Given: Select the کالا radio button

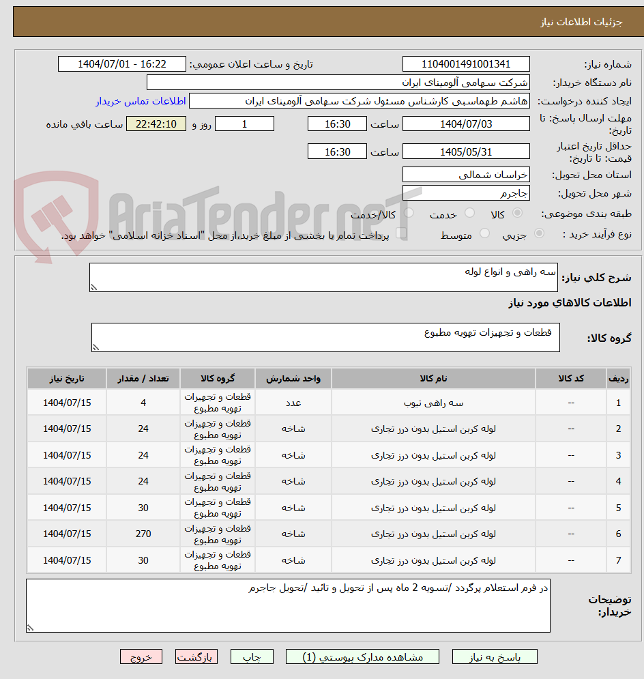Looking at the screenshot, I should tap(516, 212).
